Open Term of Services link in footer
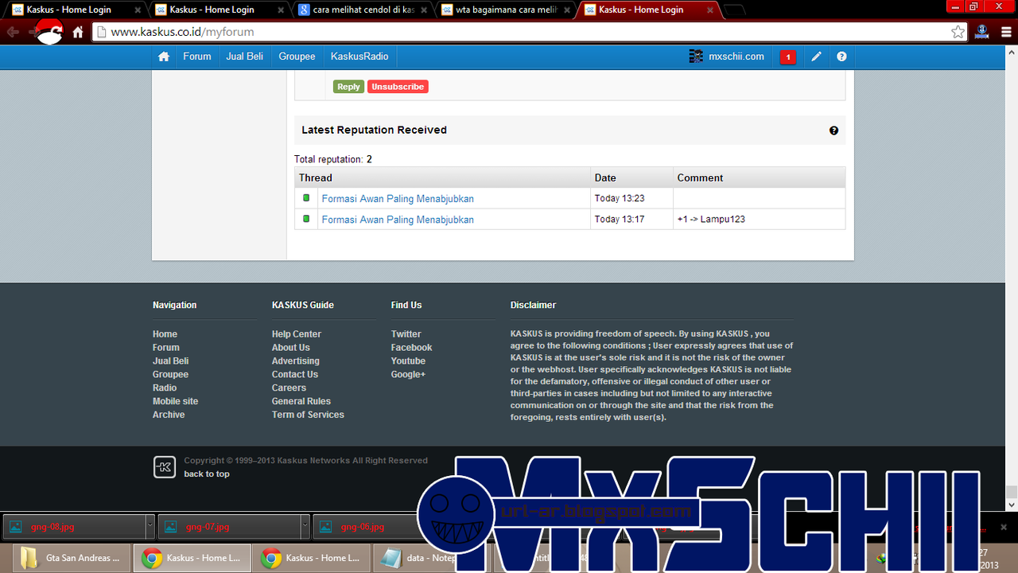This screenshot has width=1018, height=573. coord(308,415)
